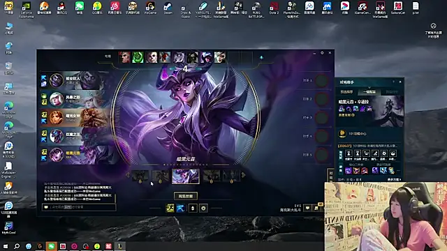
Task: Click the opponent 5 empty circle slot
Action: coord(321,155)
